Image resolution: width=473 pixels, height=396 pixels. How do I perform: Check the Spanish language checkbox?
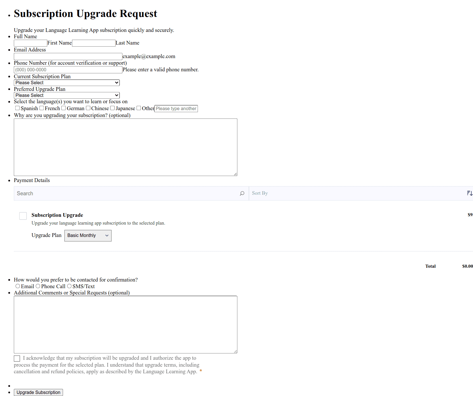(18, 108)
